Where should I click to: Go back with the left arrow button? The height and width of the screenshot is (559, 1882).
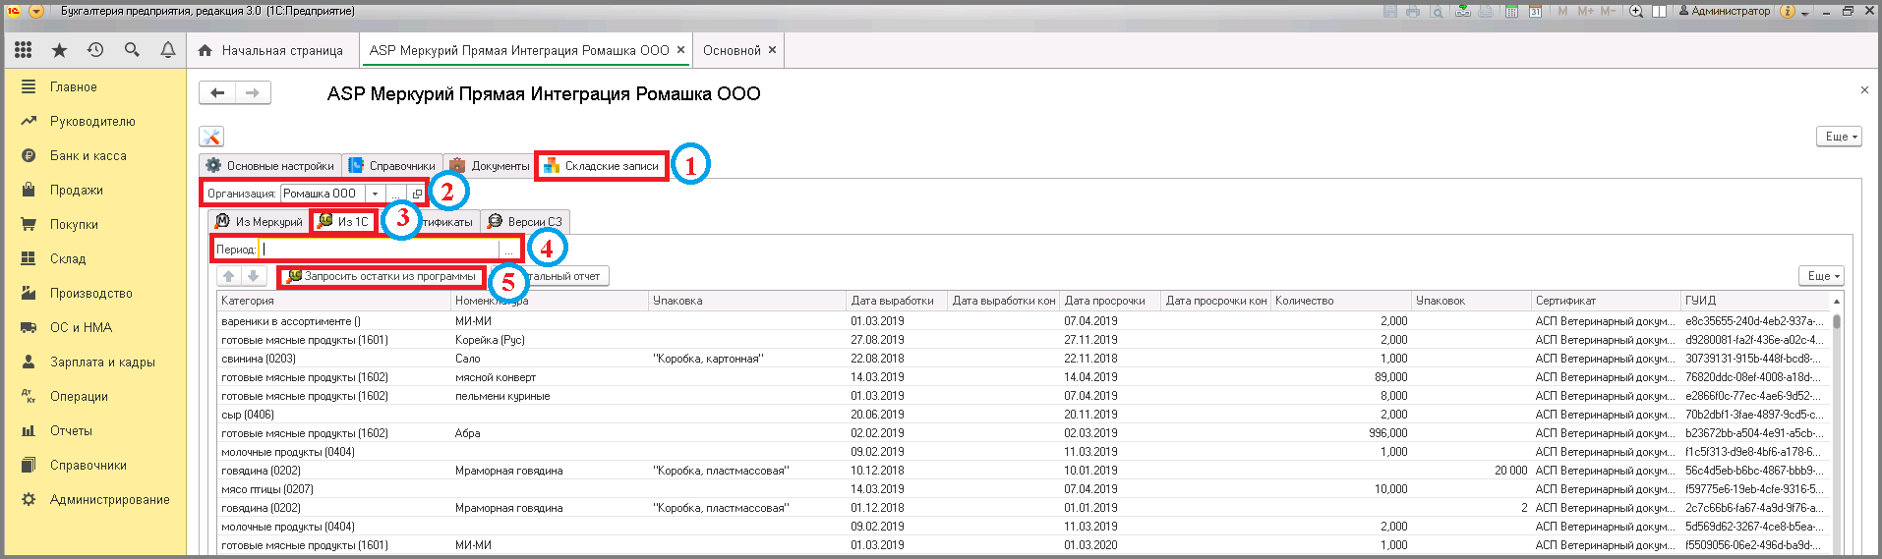tap(217, 92)
